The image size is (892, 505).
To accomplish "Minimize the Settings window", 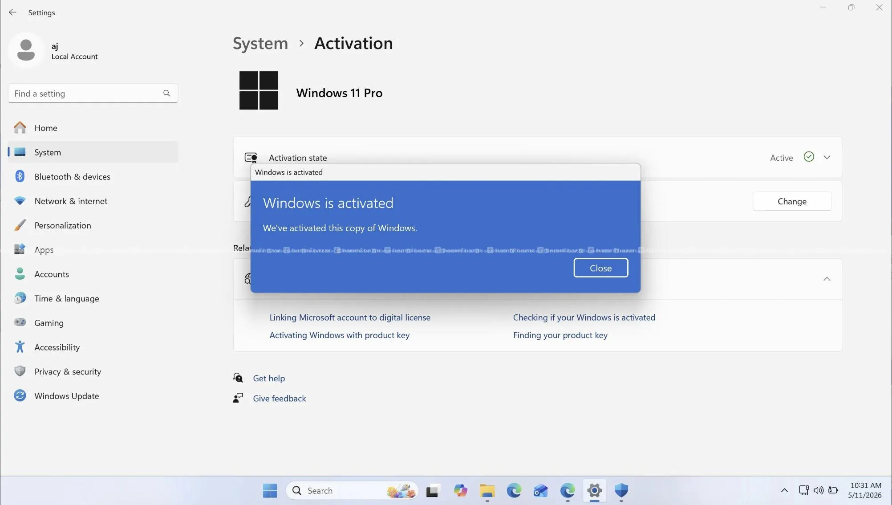I will click(823, 8).
